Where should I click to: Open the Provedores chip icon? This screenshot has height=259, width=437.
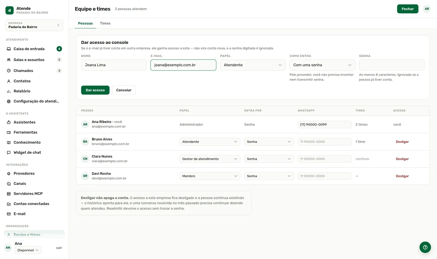(9, 173)
